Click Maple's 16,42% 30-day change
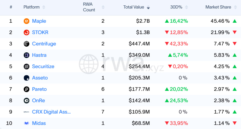 click(x=176, y=21)
